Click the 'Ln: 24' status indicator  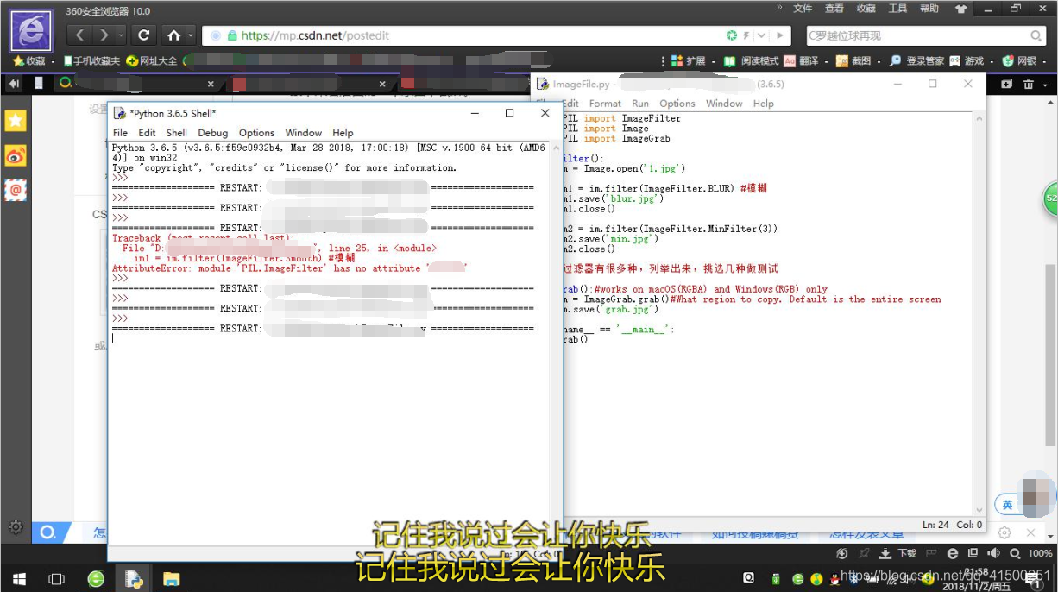pyautogui.click(x=935, y=525)
